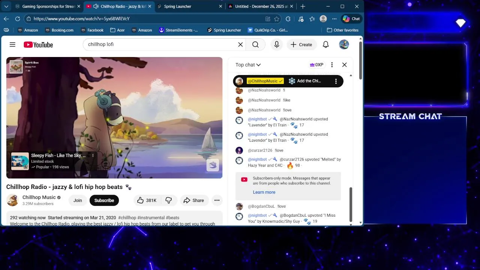
Task: Close the Gaming Sponsorships tab
Action: point(79,6)
